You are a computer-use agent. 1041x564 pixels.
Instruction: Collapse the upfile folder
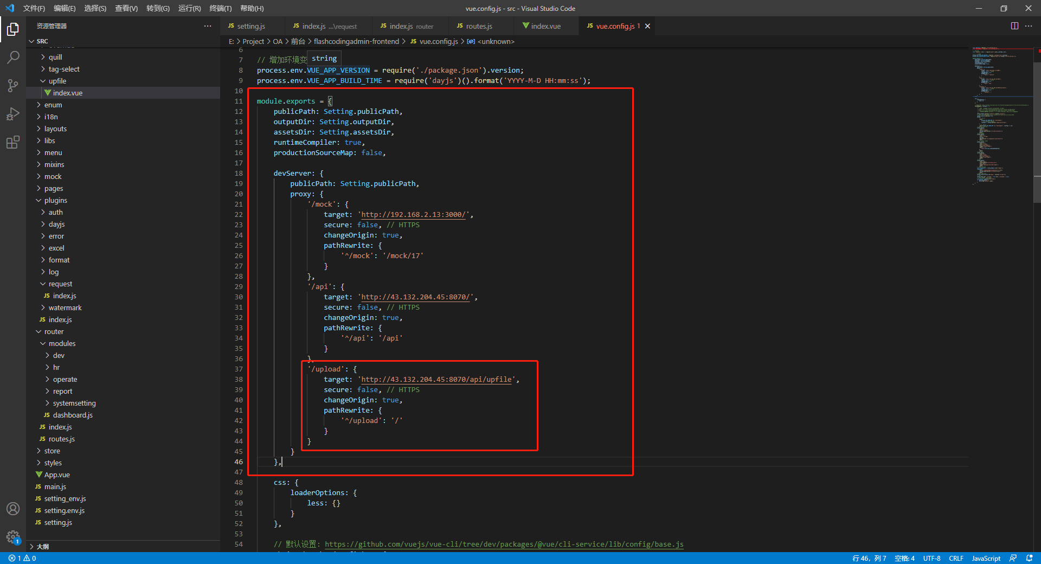coord(123,81)
